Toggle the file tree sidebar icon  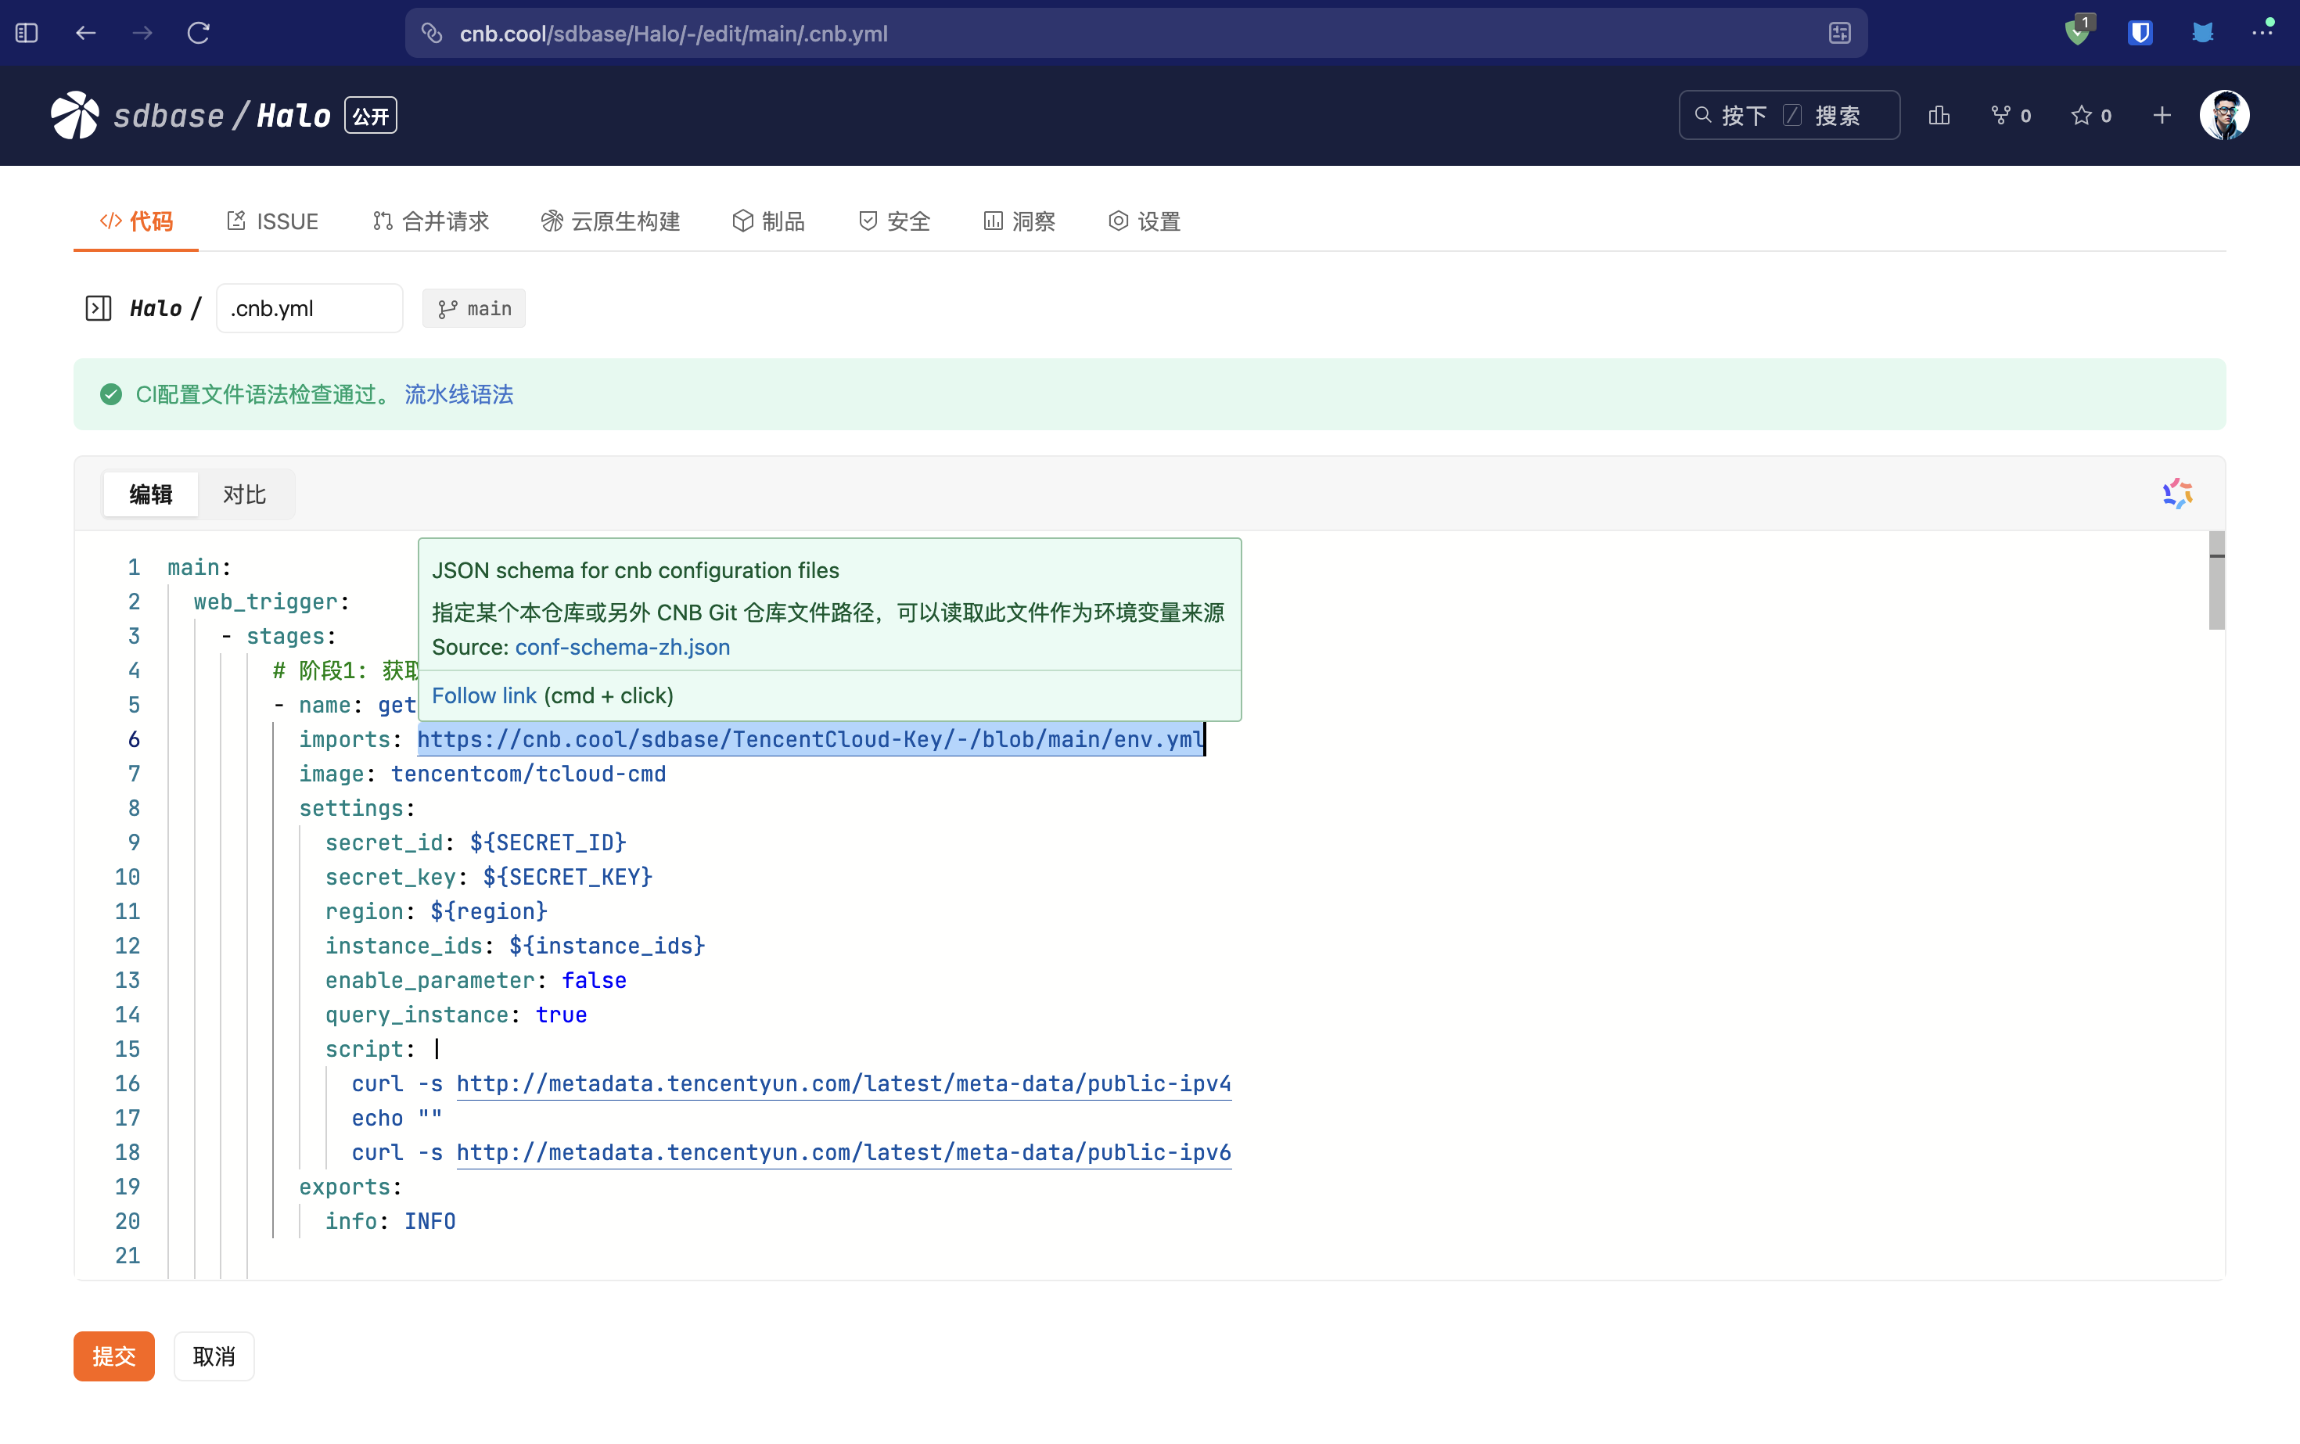click(99, 308)
